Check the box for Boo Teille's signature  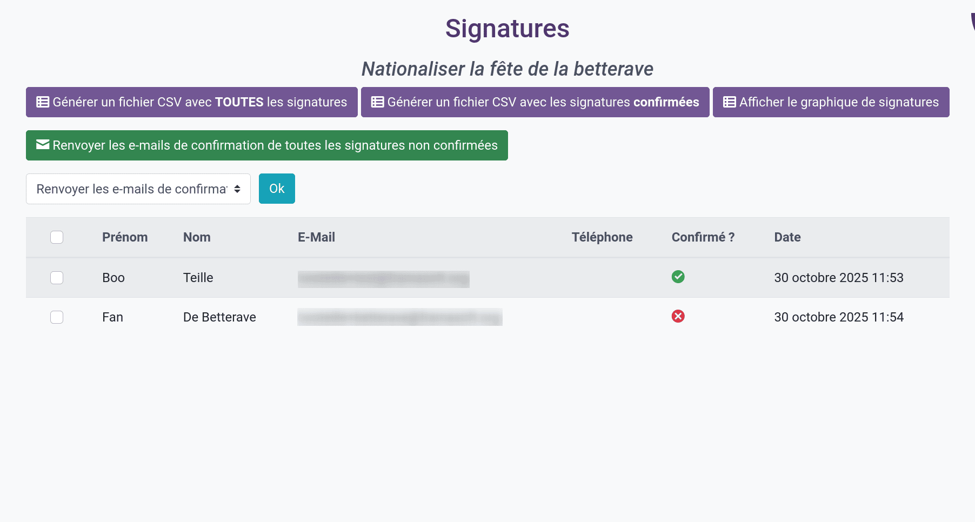57,278
